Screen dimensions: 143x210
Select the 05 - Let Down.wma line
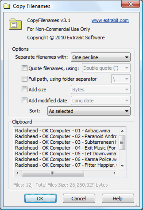pyautogui.click(x=66, y=153)
